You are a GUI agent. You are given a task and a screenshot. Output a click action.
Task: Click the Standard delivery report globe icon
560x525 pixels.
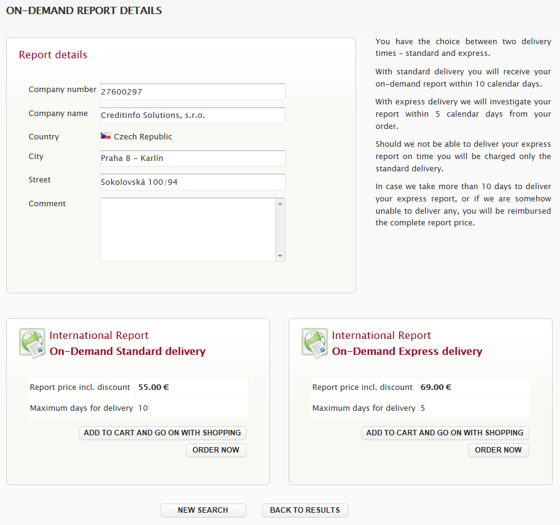(32, 343)
